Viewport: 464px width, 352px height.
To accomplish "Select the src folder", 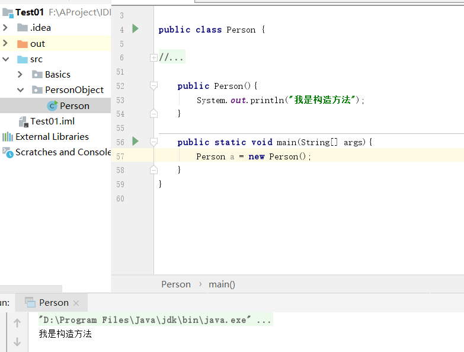I will coord(36,59).
